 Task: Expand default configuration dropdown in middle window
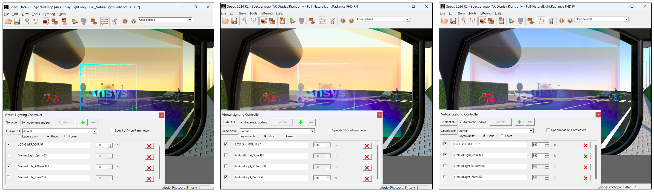tap(312, 131)
